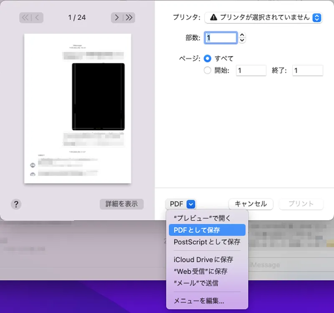The width and height of the screenshot is (334, 313).
Task: Click the iMessage text field in Messages window
Action: click(x=291, y=265)
